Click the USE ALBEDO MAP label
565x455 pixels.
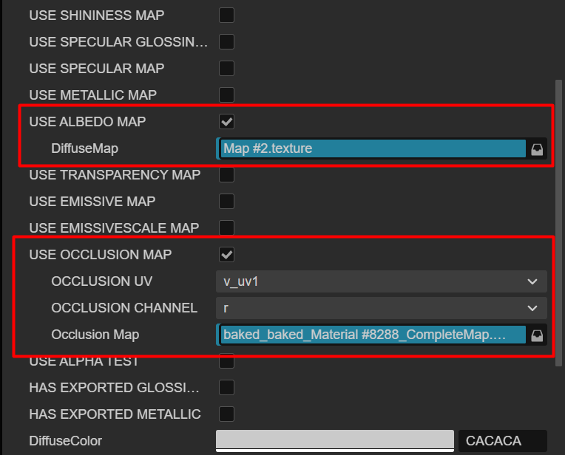click(87, 122)
